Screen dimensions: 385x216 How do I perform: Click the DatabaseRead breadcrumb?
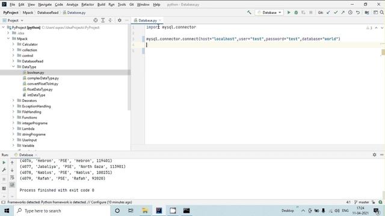(48, 13)
